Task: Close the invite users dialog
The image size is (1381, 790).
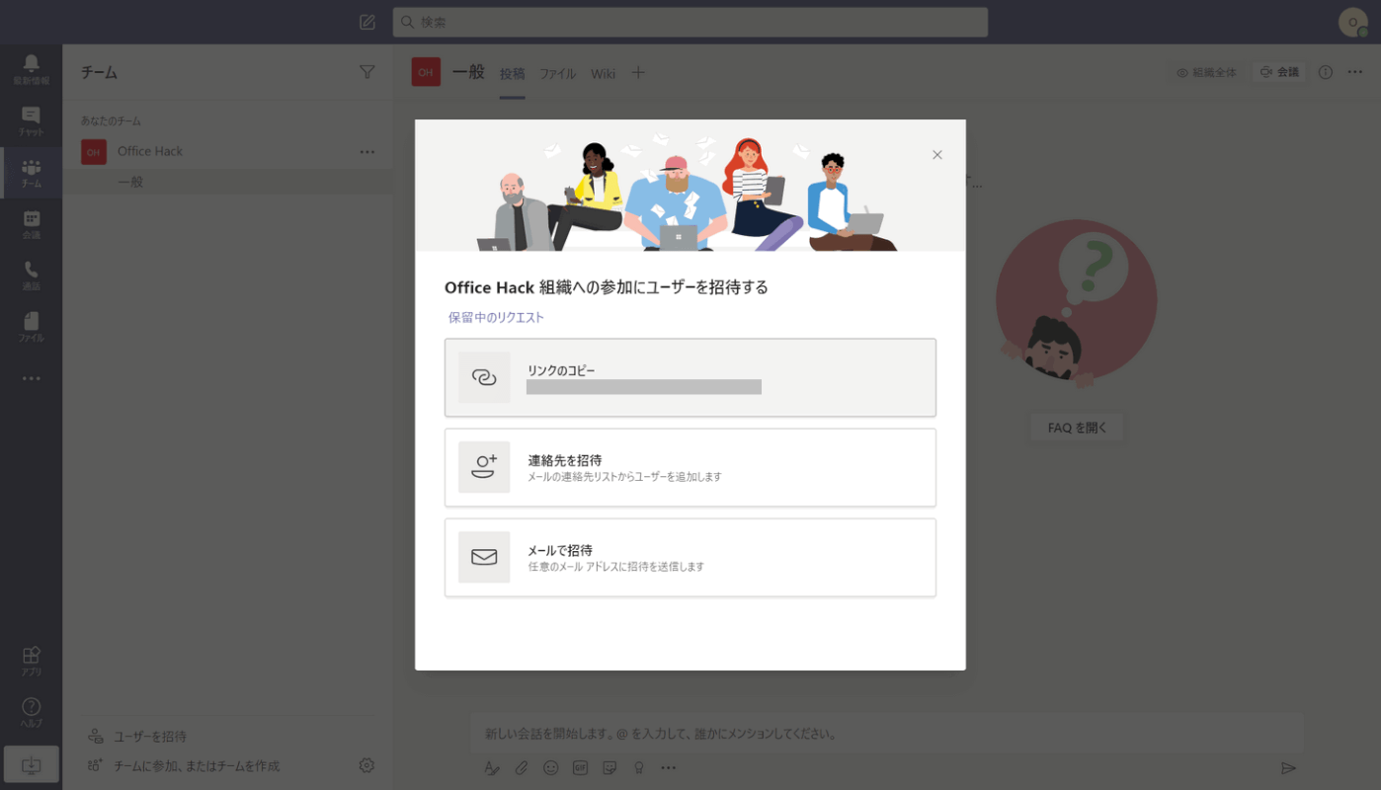Action: click(937, 155)
